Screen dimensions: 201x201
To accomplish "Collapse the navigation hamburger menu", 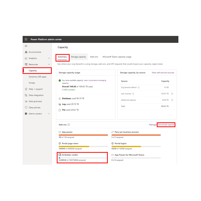I will coord(26,46).
